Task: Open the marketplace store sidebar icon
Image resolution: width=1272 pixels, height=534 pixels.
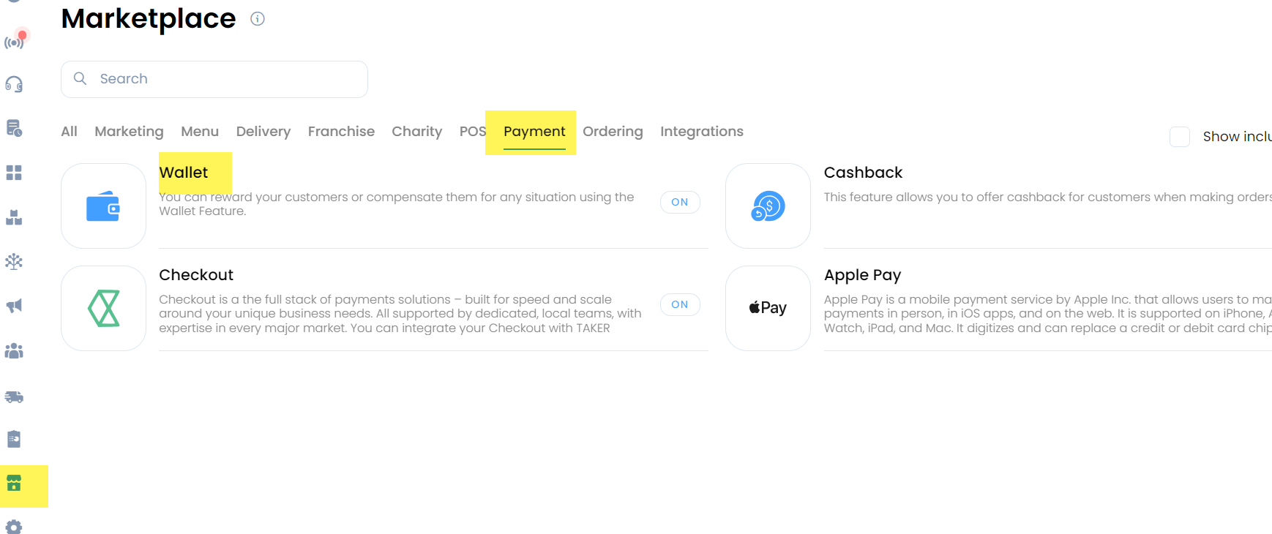Action: tap(14, 484)
